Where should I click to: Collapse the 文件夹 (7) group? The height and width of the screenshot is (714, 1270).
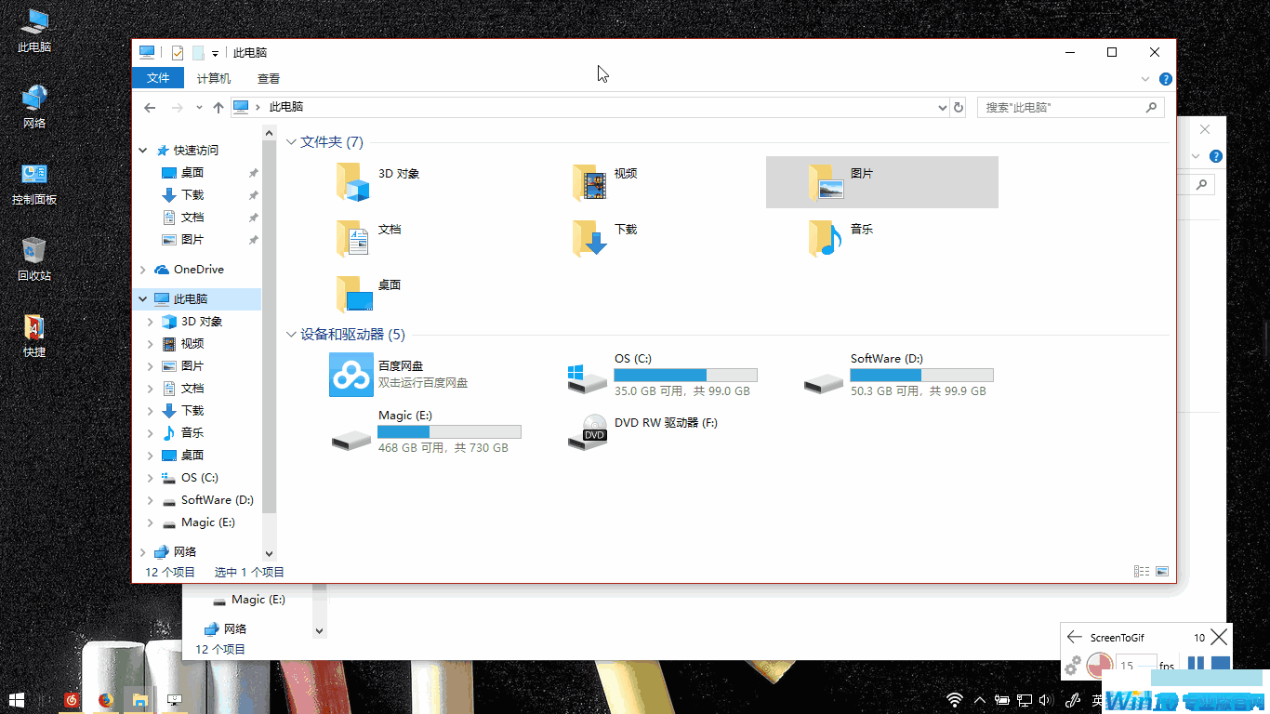pos(291,142)
